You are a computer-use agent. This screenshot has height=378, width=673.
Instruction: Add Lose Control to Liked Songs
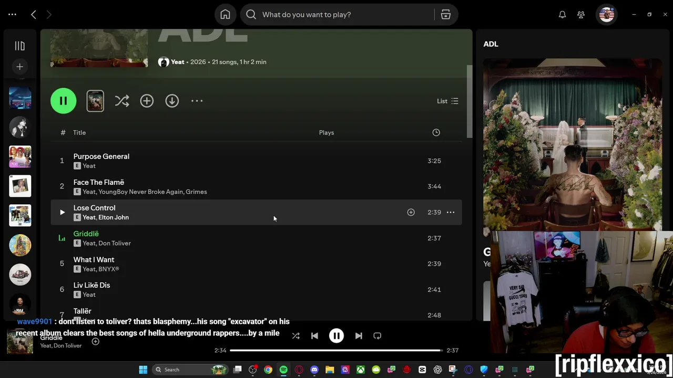pyautogui.click(x=411, y=212)
